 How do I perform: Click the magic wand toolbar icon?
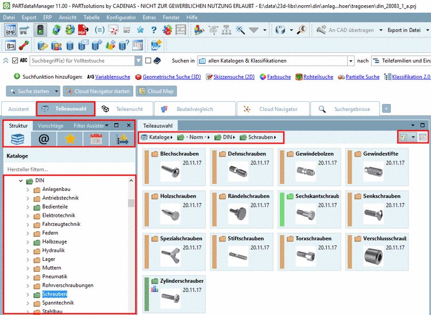tap(240, 30)
